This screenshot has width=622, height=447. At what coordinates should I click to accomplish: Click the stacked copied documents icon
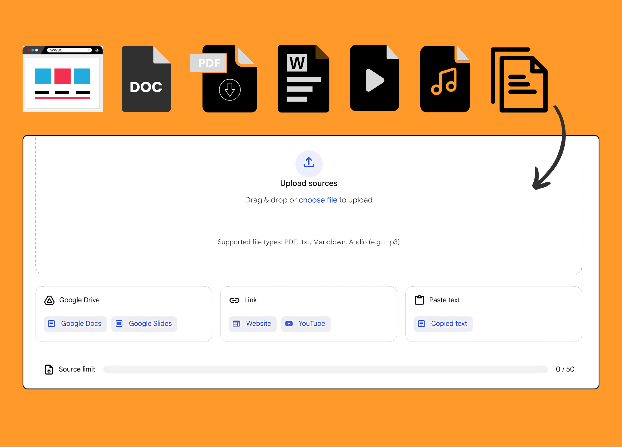click(519, 80)
